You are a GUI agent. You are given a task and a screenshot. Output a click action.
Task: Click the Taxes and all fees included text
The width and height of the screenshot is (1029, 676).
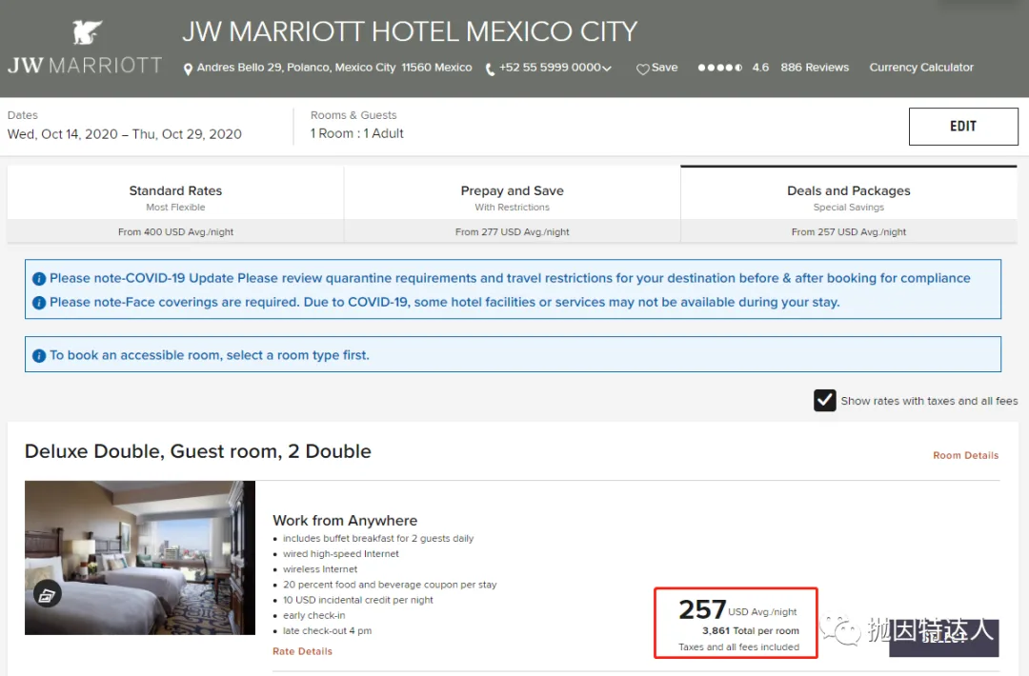[x=739, y=647]
